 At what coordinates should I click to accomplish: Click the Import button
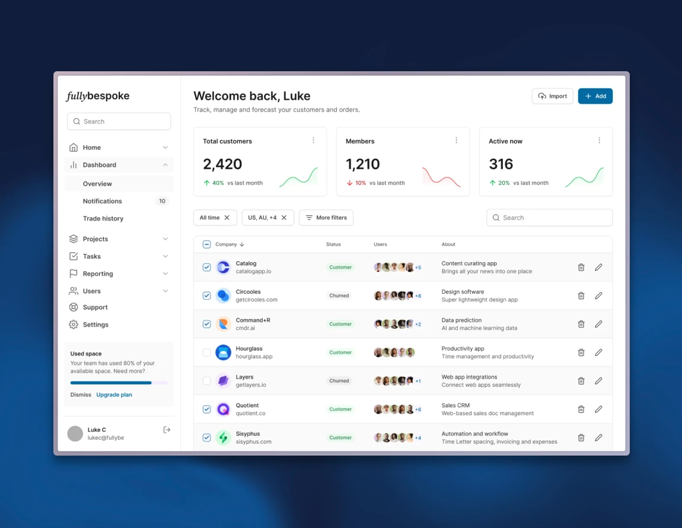coord(552,96)
